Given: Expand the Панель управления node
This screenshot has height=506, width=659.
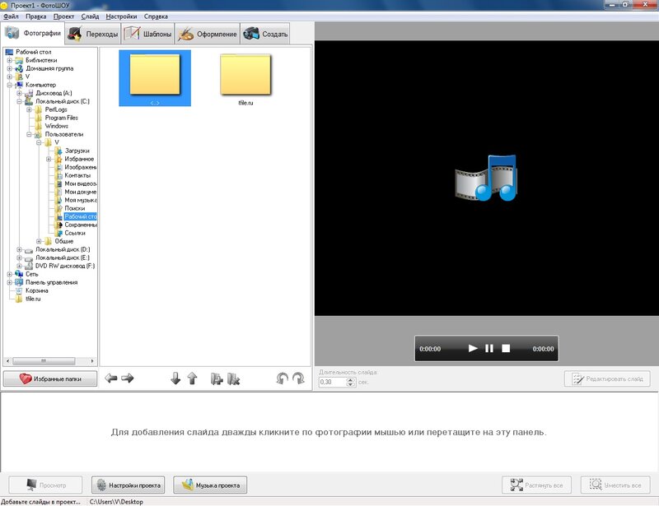Looking at the screenshot, I should [x=9, y=282].
